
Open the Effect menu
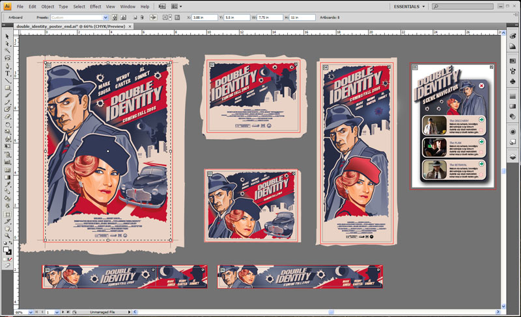(x=96, y=6)
